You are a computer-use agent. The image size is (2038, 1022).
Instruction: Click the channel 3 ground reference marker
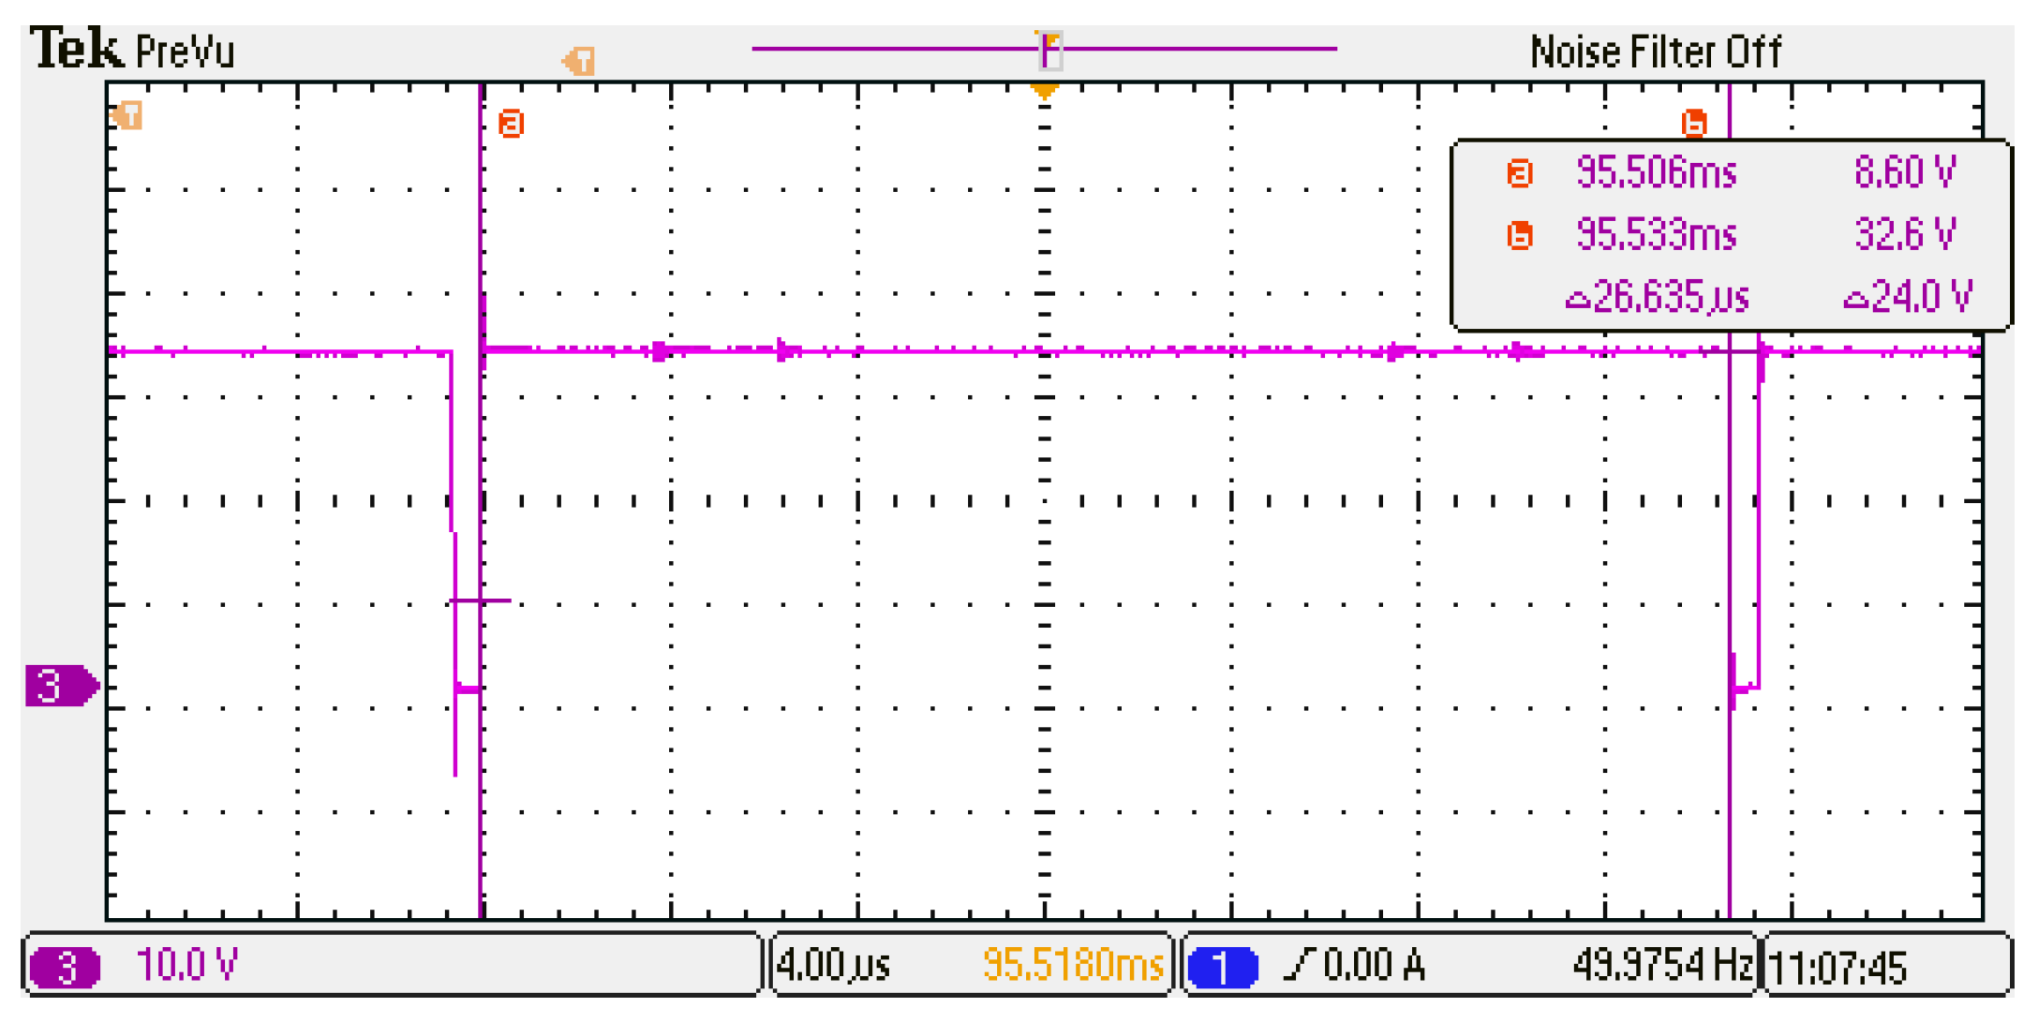pos(60,686)
